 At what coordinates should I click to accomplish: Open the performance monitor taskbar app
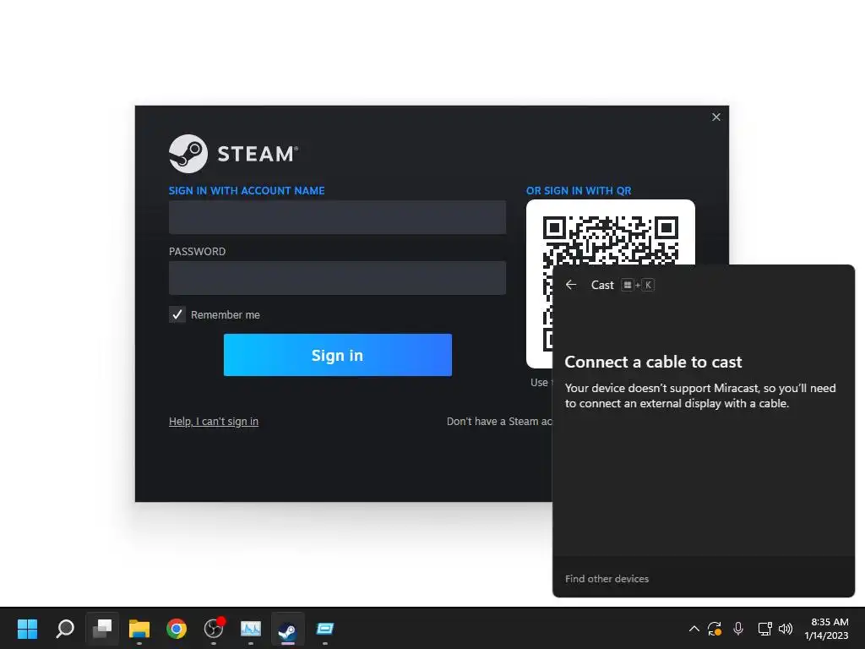coord(250,629)
